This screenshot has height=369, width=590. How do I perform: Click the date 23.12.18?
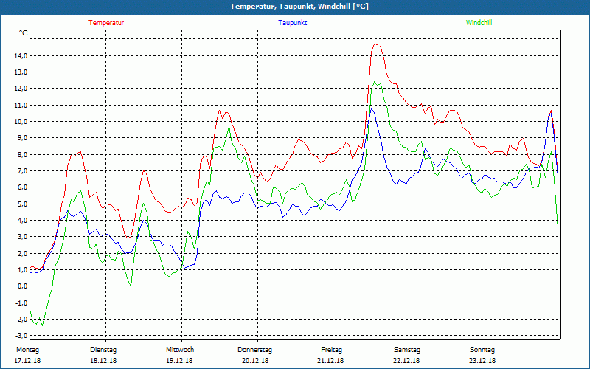pos(482,361)
